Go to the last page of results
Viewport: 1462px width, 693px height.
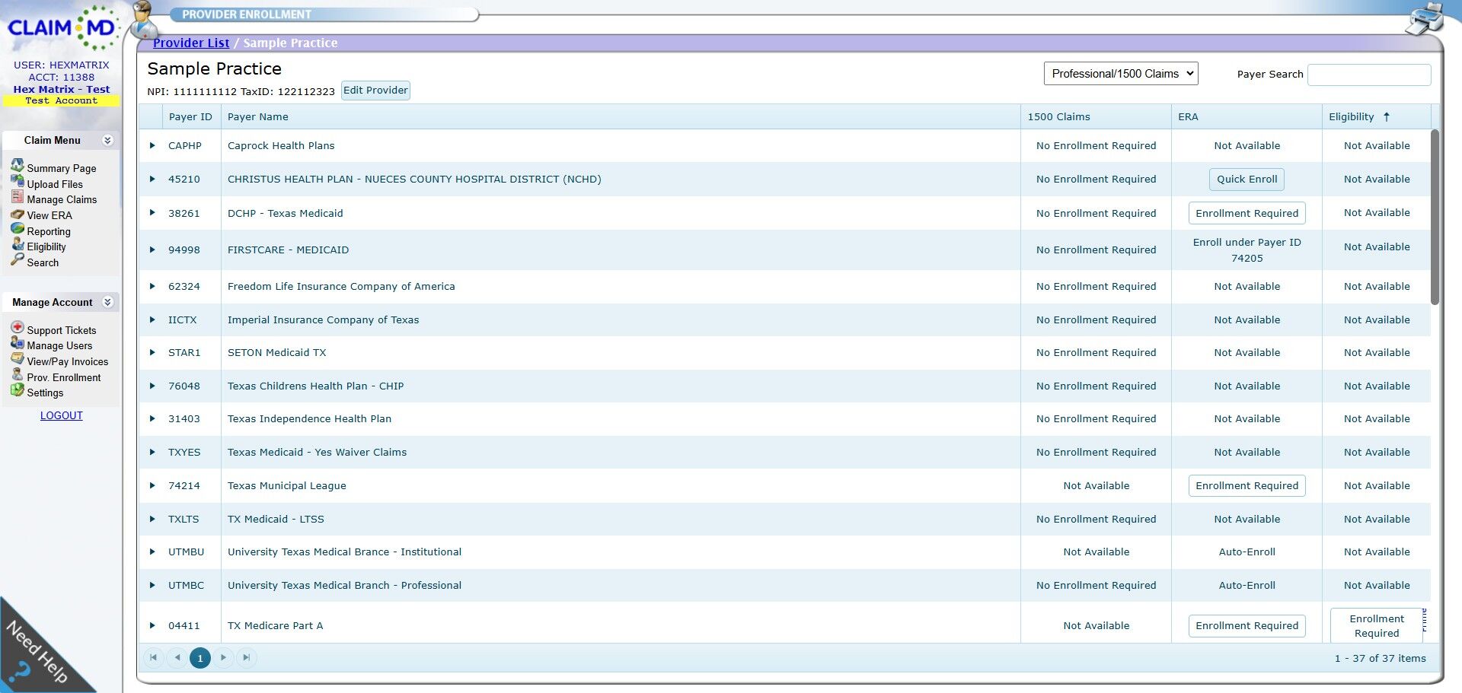(x=246, y=658)
